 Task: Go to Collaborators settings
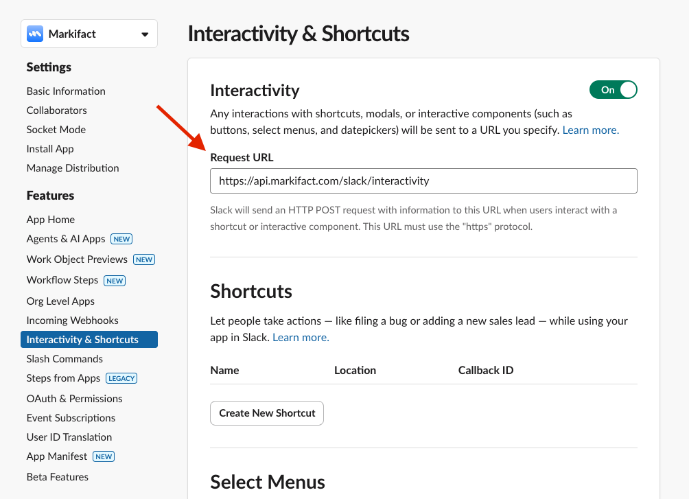56,110
